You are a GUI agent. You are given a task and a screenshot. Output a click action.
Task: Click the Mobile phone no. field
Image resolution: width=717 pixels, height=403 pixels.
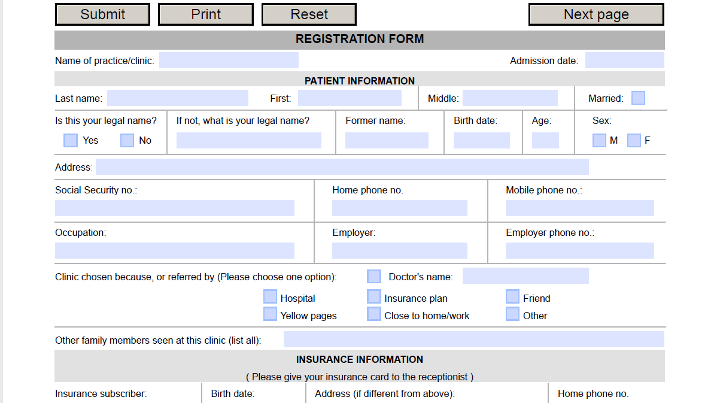click(x=580, y=208)
